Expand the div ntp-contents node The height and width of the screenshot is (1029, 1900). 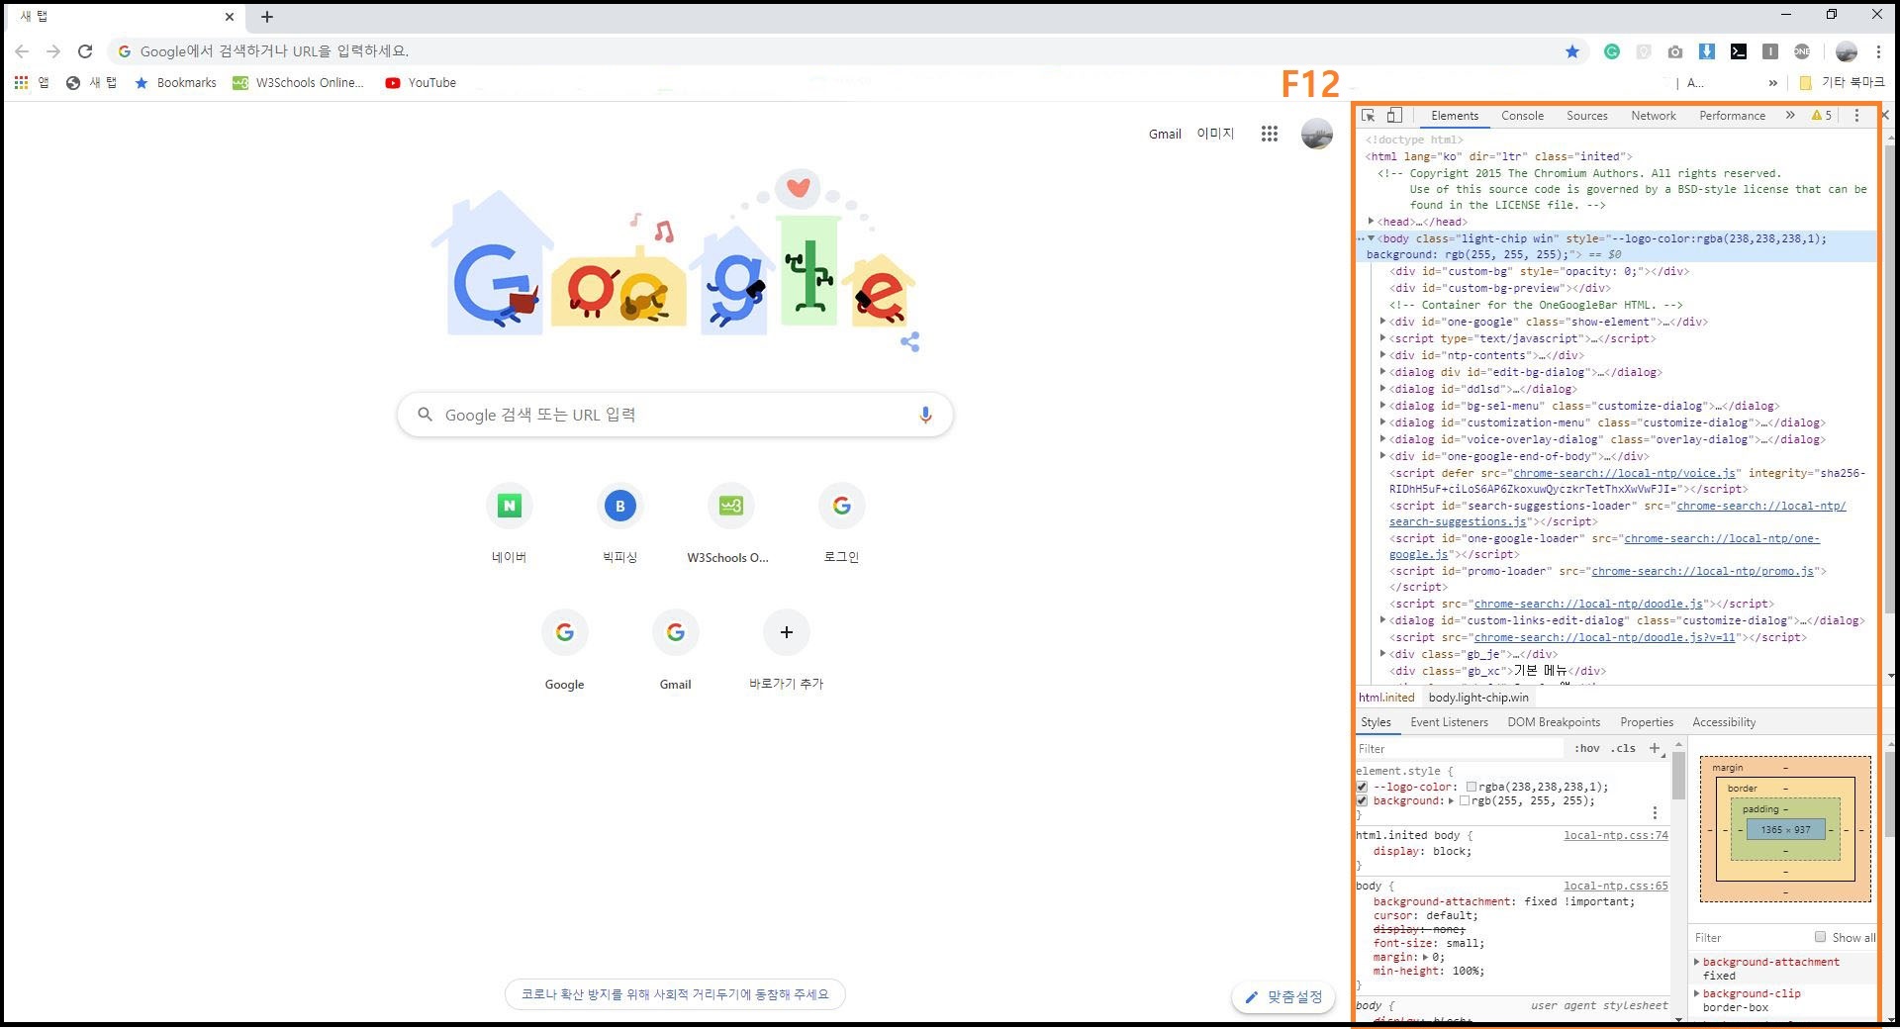click(1383, 355)
